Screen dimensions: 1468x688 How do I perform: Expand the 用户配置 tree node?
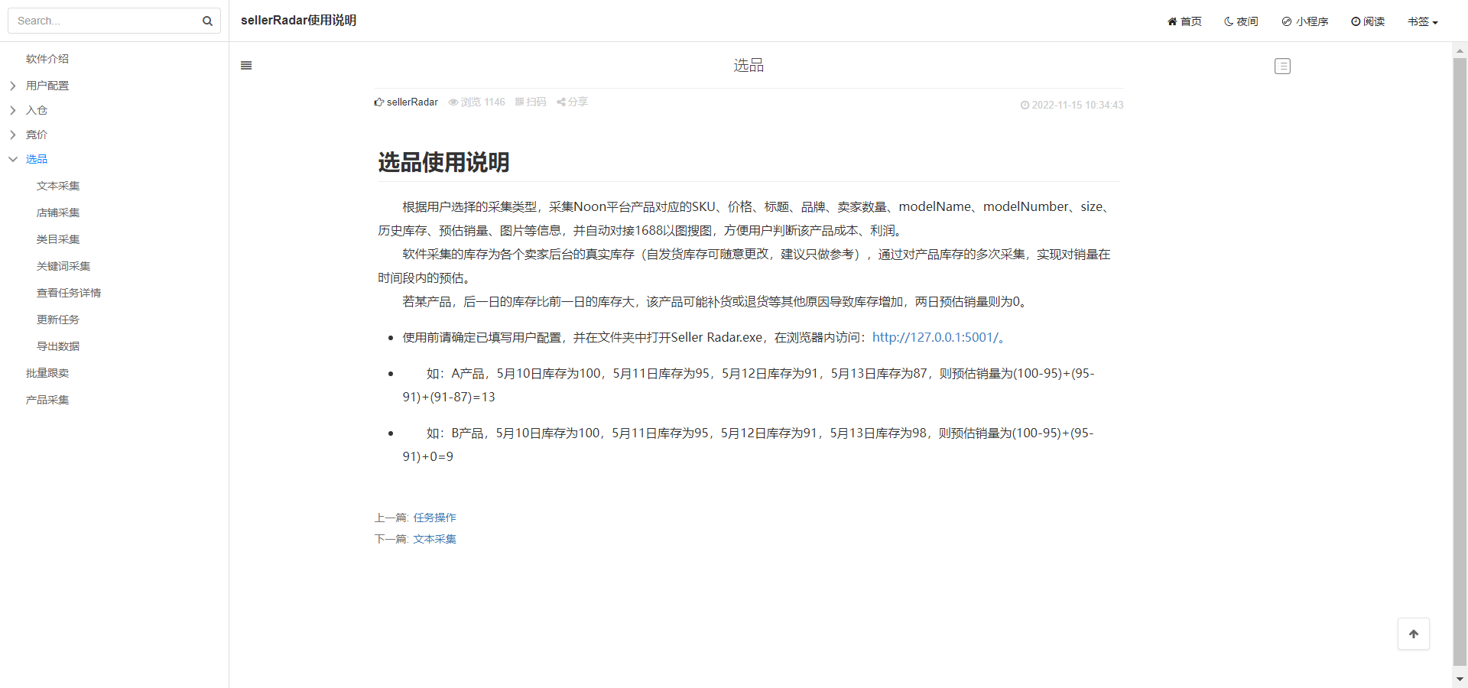click(13, 86)
